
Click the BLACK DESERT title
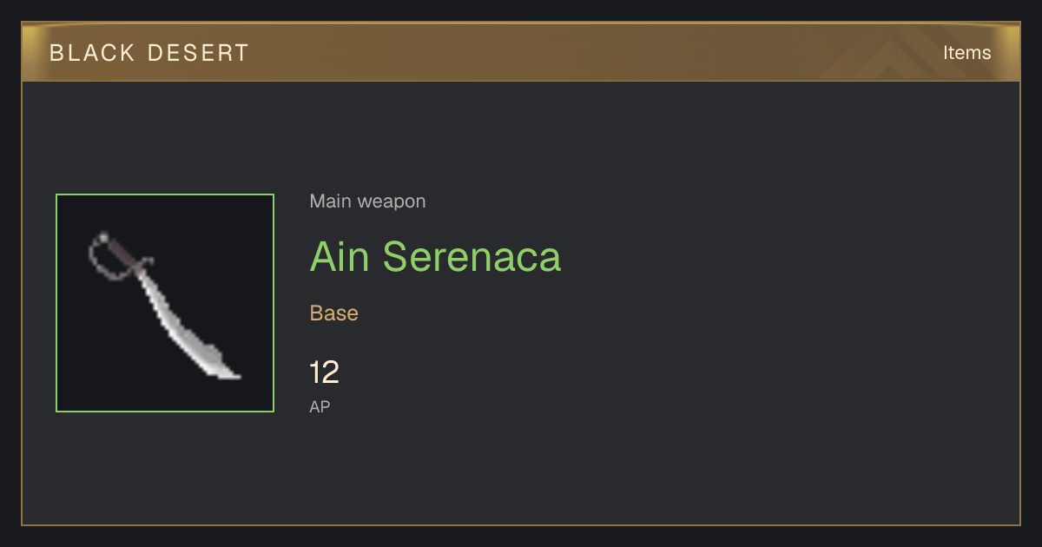pos(149,53)
